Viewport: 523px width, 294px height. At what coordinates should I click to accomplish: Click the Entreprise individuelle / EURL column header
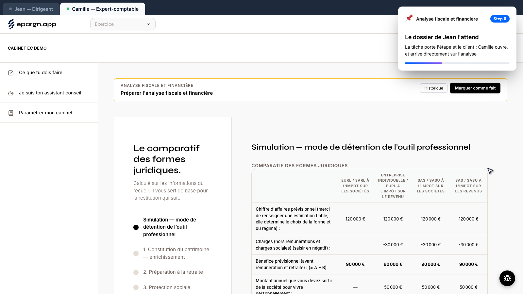[393, 186]
